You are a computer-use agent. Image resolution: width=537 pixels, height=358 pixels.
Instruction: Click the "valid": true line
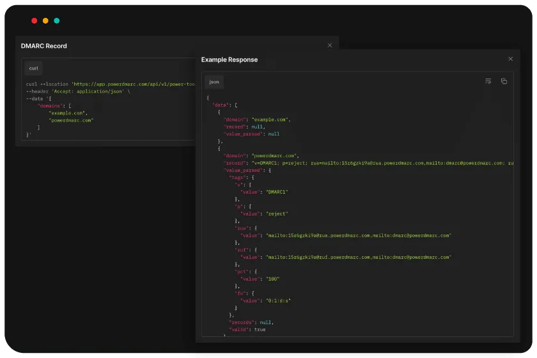tap(247, 330)
